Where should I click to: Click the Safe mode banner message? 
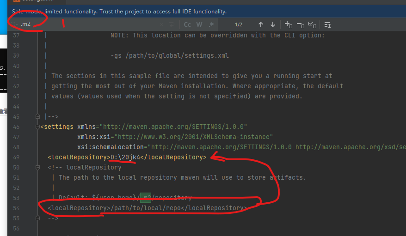[119, 12]
